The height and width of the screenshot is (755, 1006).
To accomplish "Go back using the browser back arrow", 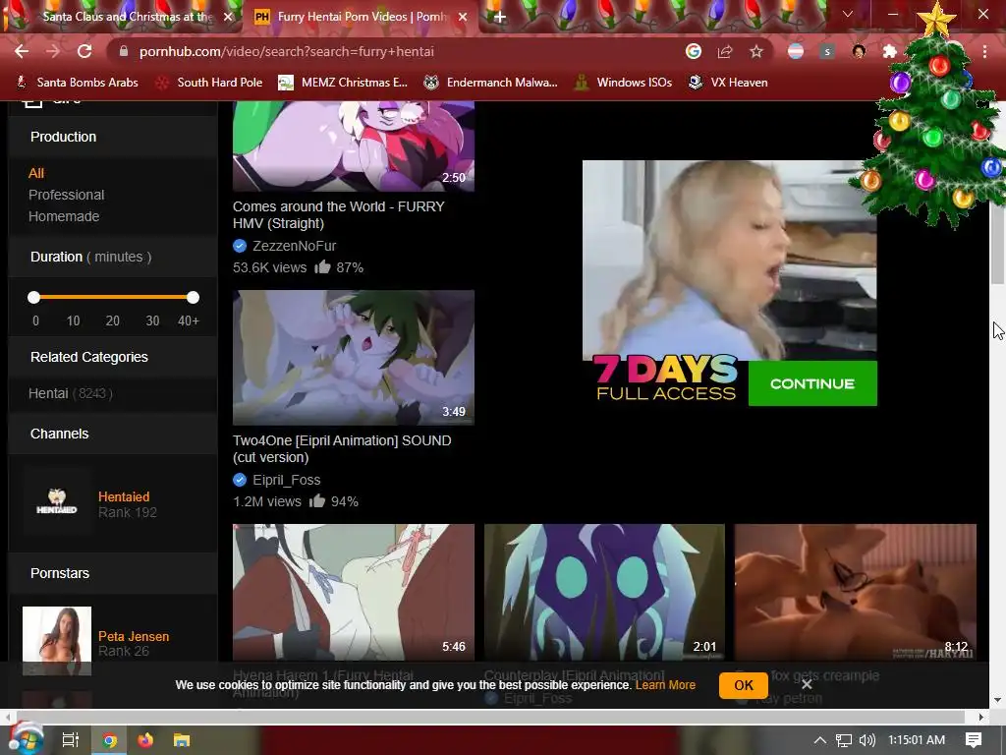I will (x=22, y=51).
